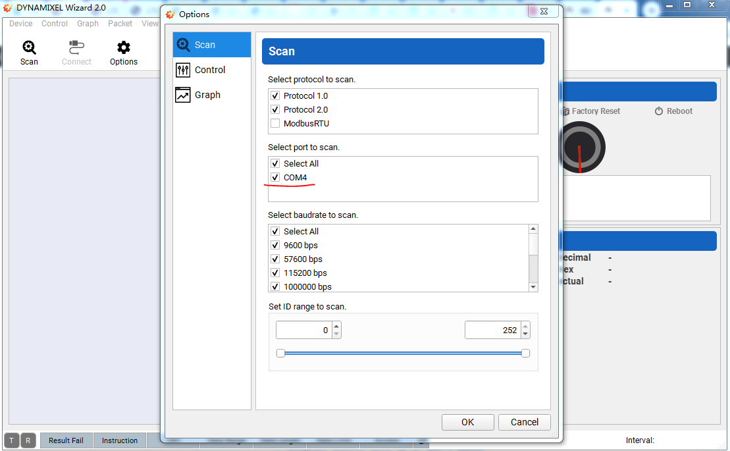Click the T packet indicator button
The width and height of the screenshot is (730, 451).
pyautogui.click(x=12, y=440)
